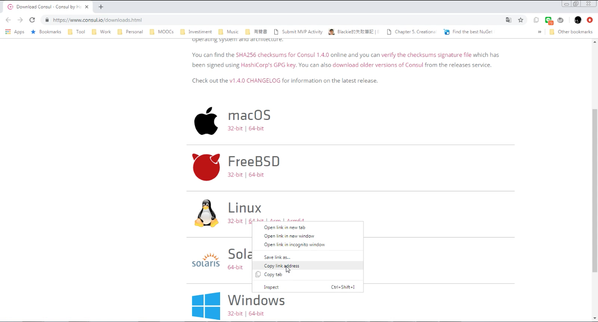The width and height of the screenshot is (598, 322).
Task: Click the Solaris logo
Action: click(x=206, y=260)
